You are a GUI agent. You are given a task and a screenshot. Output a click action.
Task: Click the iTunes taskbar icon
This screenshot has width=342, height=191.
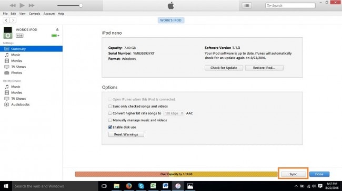[178, 186]
